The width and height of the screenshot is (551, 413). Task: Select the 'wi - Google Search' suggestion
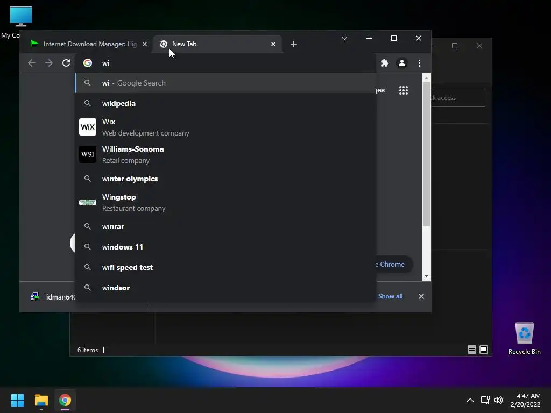click(225, 83)
